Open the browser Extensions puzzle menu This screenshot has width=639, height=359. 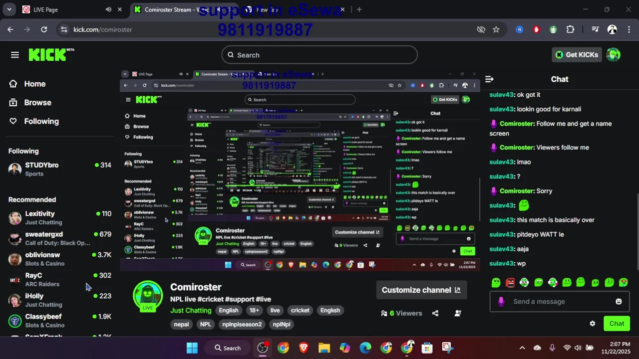coord(570,29)
